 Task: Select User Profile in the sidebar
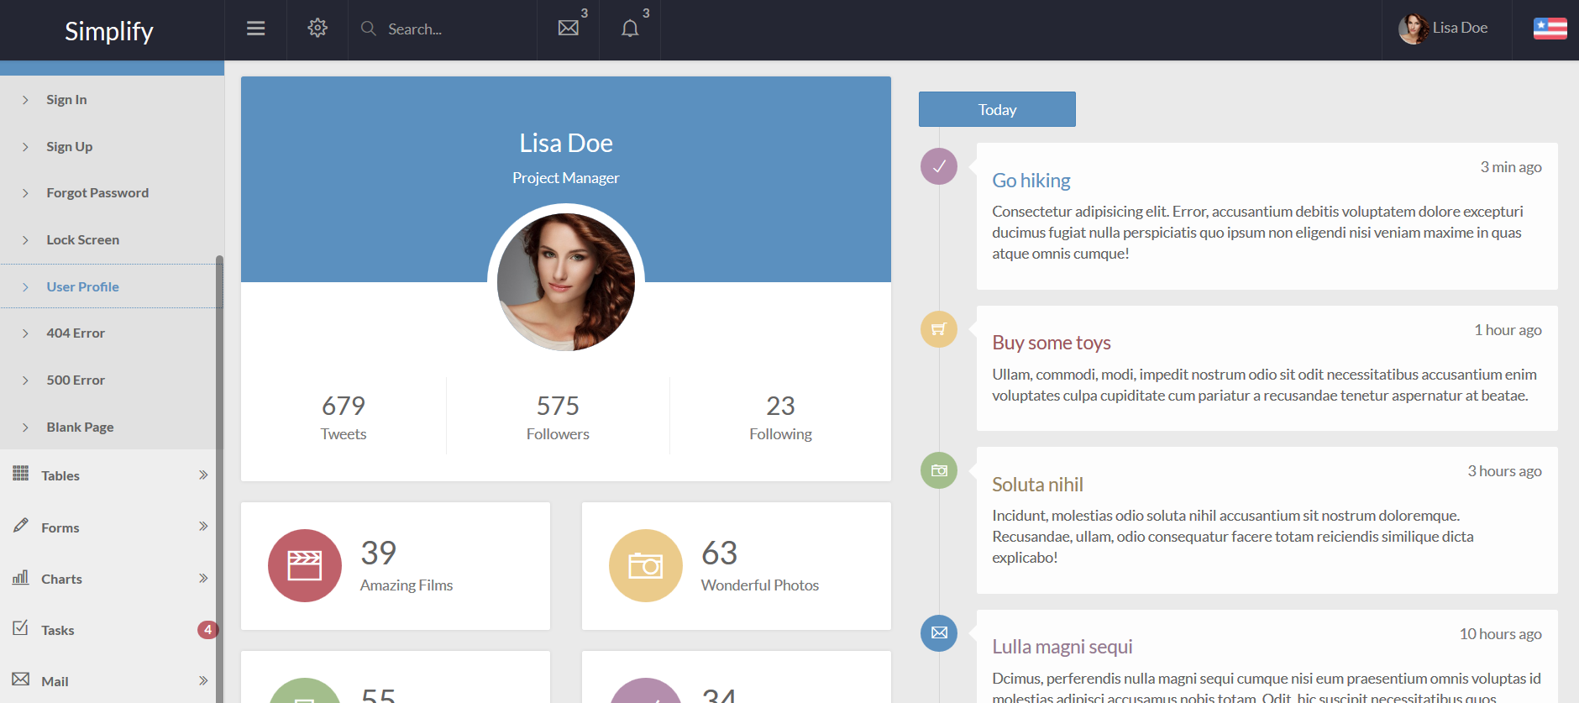83,286
